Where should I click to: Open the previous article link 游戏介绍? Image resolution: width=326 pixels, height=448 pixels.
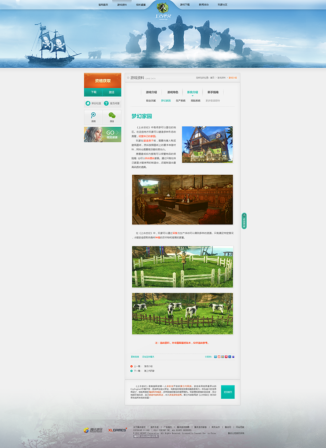(148, 366)
